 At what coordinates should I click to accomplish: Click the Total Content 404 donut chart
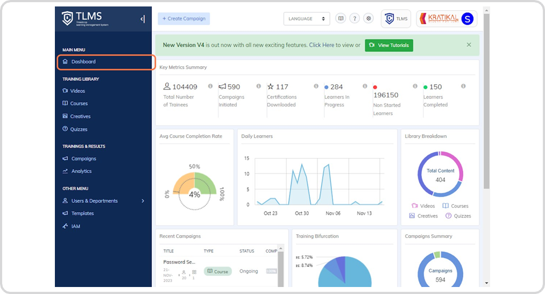[441, 174]
